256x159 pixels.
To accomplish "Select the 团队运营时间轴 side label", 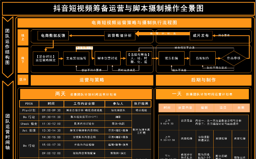I will pyautogui.click(x=7, y=132).
